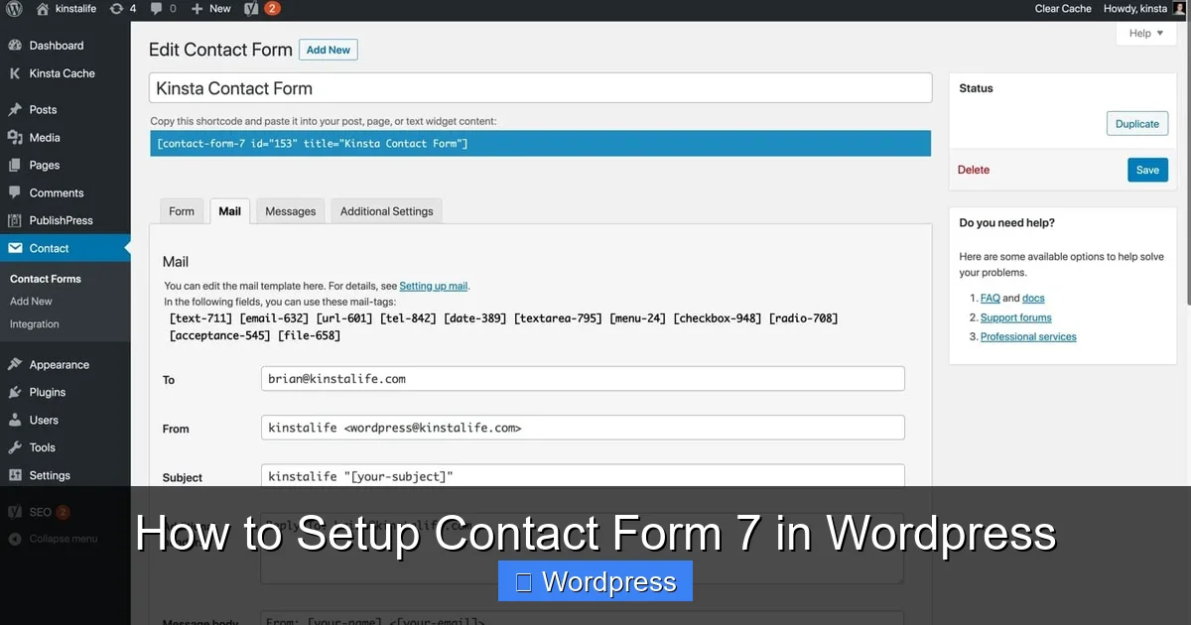Select the [checkbox-948] mail-tag
This screenshot has width=1191, height=625.
click(x=718, y=318)
